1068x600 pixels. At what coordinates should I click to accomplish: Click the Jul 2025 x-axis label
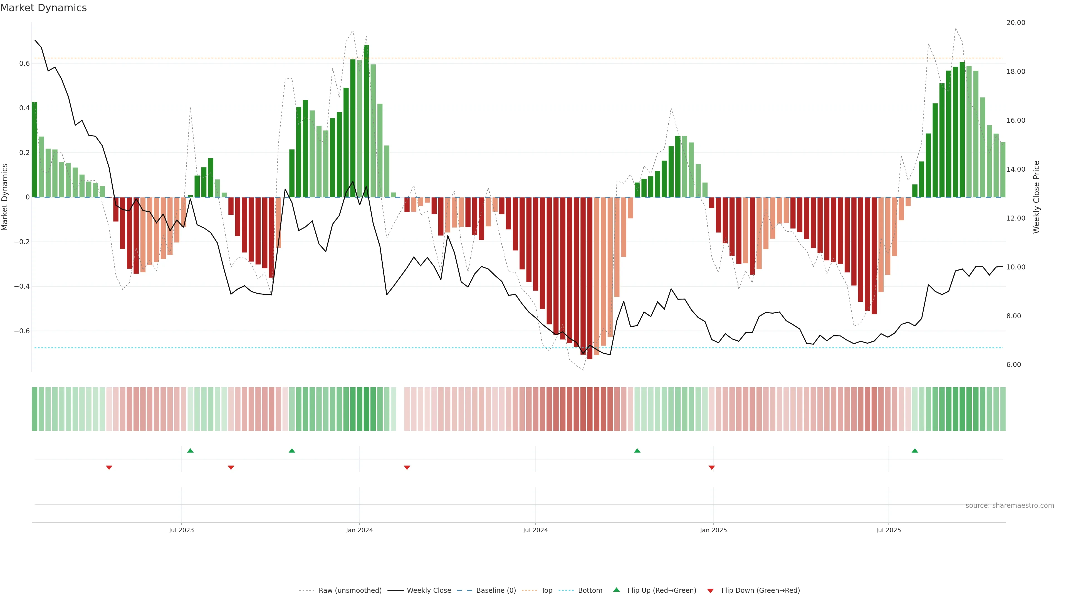click(x=889, y=530)
